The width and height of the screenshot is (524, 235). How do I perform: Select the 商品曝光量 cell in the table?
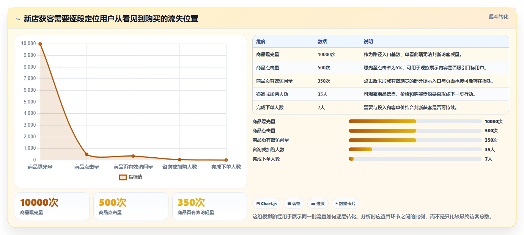(x=268, y=55)
